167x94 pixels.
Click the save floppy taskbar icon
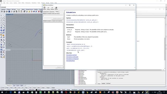click(19, 92)
